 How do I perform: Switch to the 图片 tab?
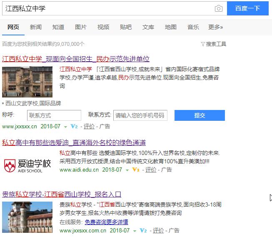point(81,27)
